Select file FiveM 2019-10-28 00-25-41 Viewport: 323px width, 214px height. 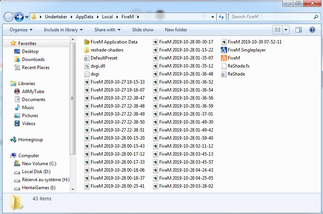coord(115,186)
